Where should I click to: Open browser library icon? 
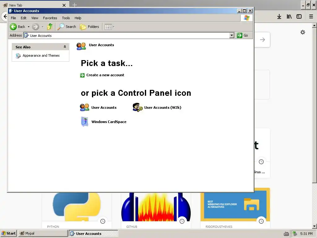pos(289,17)
